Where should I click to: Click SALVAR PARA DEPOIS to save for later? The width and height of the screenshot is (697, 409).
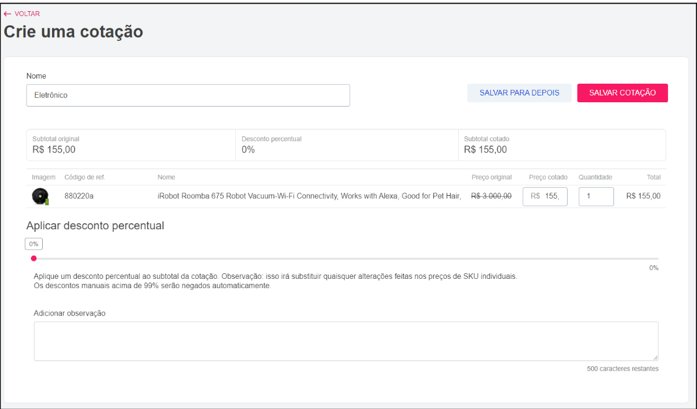click(519, 93)
